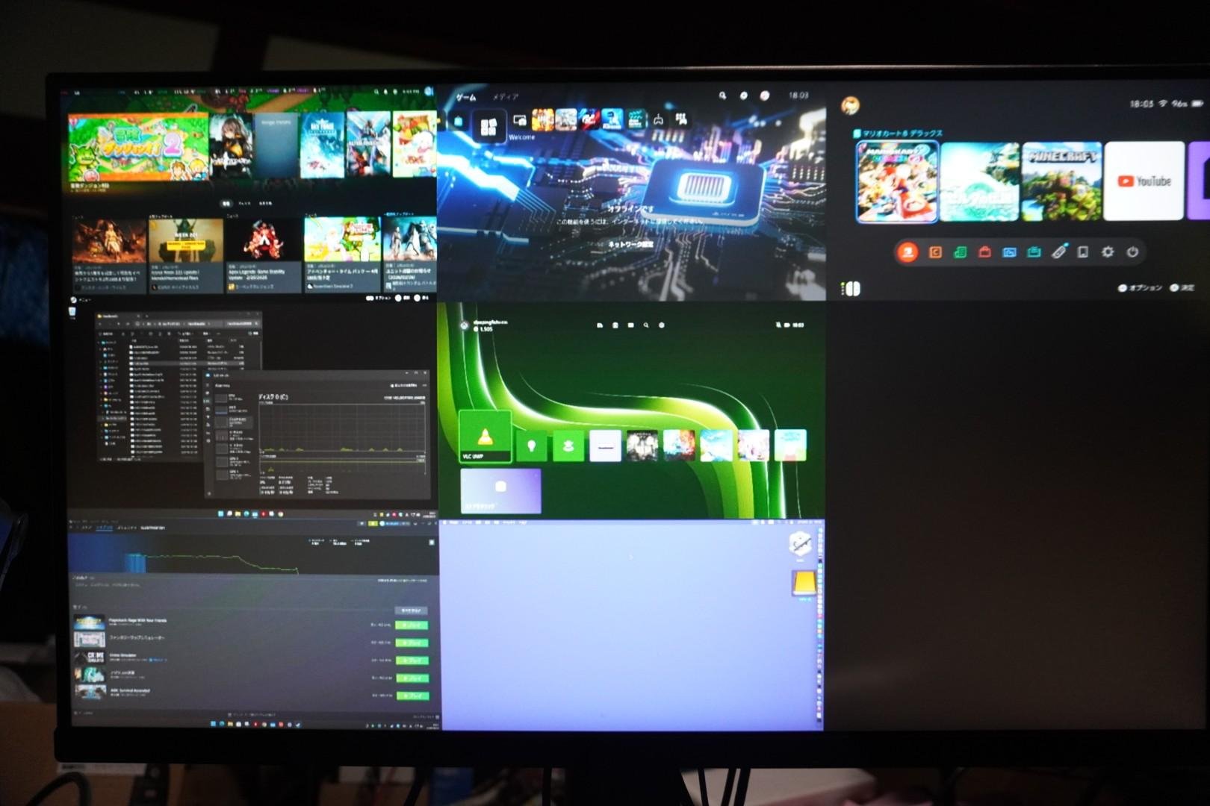Click the Xbox search icon
Image resolution: width=1210 pixels, height=806 pixels.
[x=646, y=325]
